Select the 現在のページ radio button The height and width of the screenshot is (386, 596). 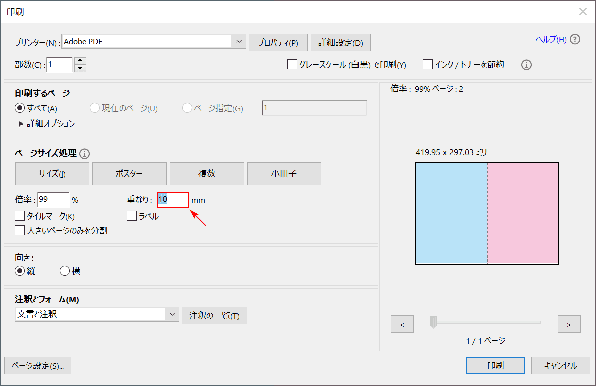[x=94, y=108]
